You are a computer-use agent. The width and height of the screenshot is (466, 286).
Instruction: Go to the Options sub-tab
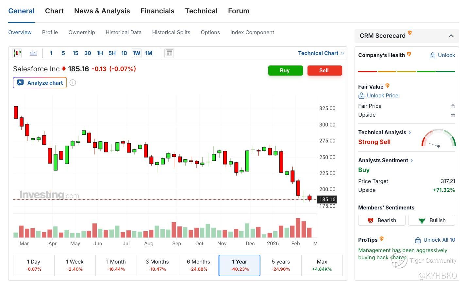pyautogui.click(x=210, y=33)
